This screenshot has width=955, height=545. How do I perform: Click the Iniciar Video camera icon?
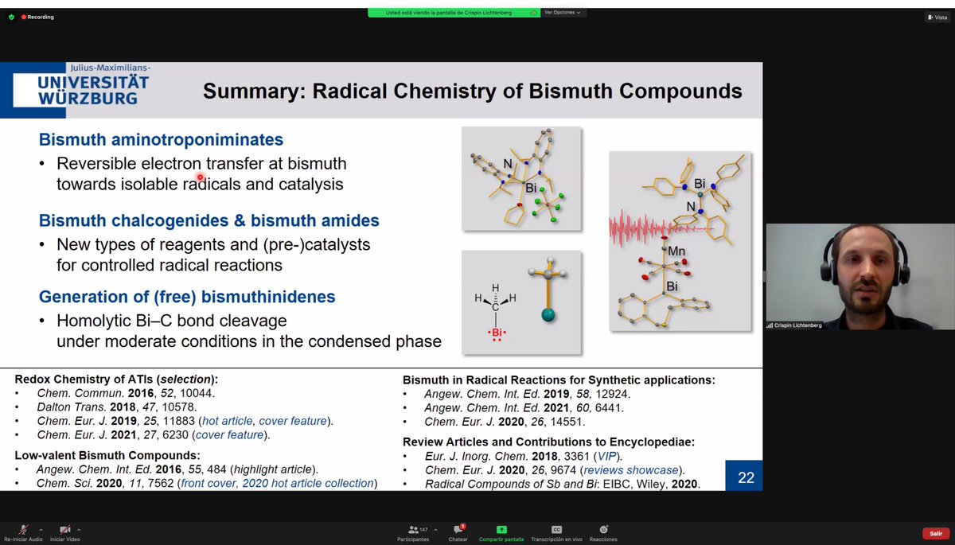pos(64,529)
